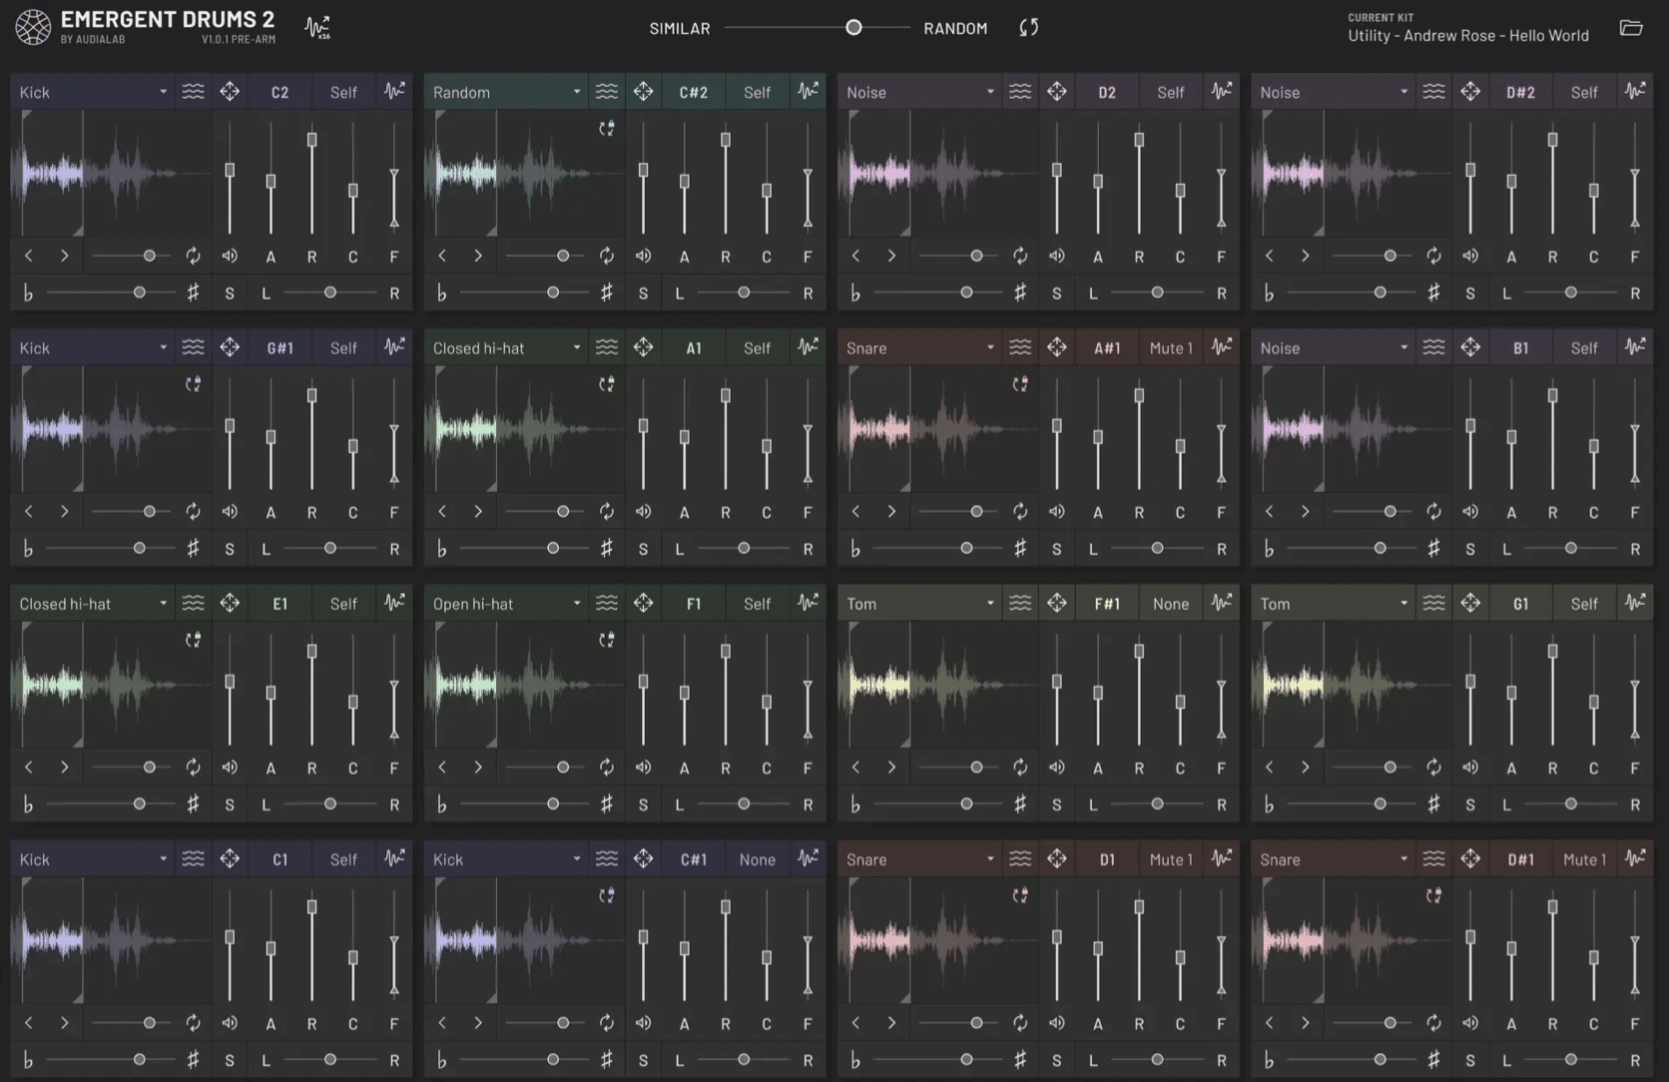
Task: Click the speaker icon on the C#2 Random pad
Action: coord(644,257)
